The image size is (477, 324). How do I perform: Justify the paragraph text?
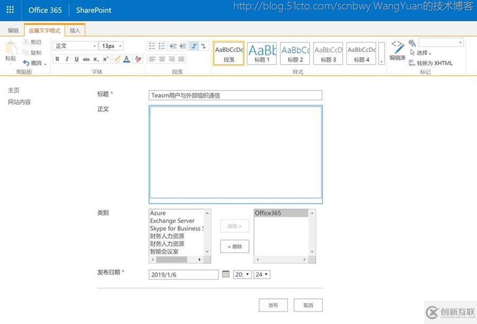(x=181, y=59)
